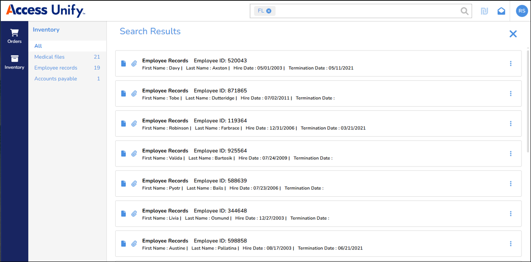The image size is (531, 262).
Task: Click document icon for Employee ID 925564
Action: point(123,153)
